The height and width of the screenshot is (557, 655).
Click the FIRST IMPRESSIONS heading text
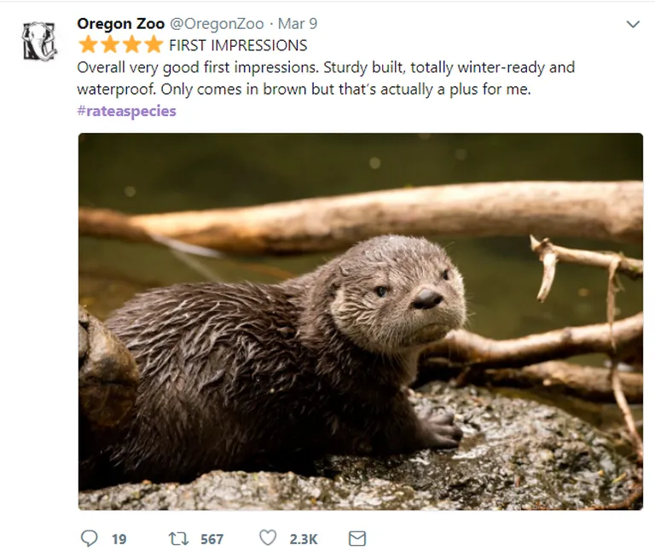coord(238,45)
